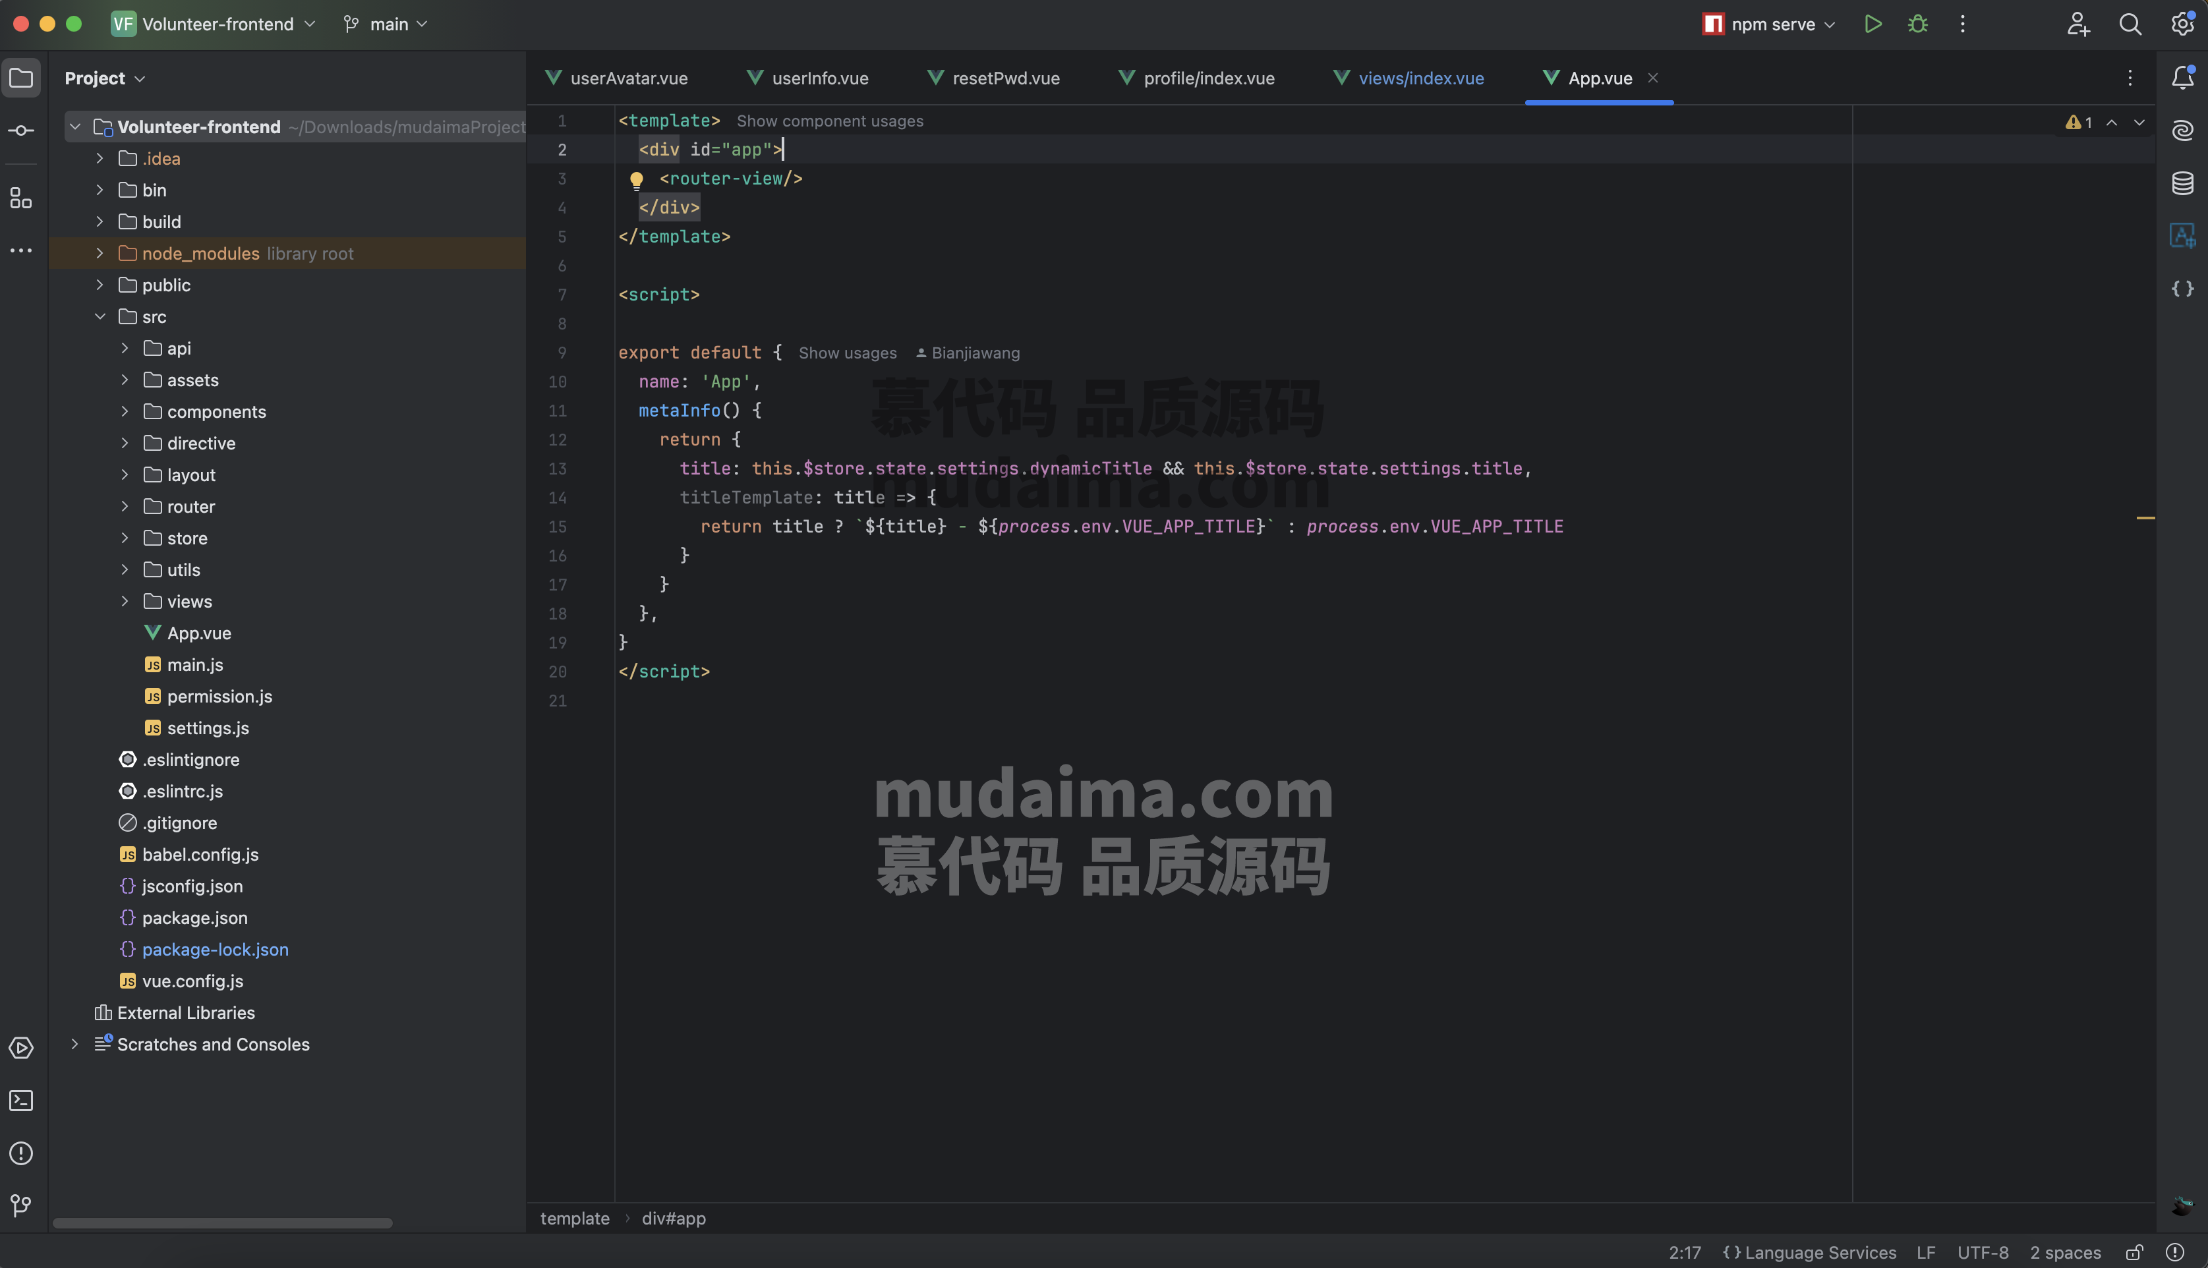Collapse the Volunteer-frontend root node
The image size is (2208, 1268).
point(75,127)
